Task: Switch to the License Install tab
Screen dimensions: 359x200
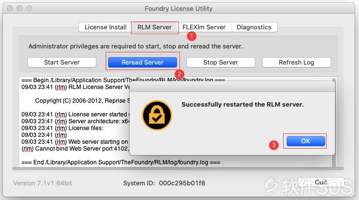Action: [105, 27]
